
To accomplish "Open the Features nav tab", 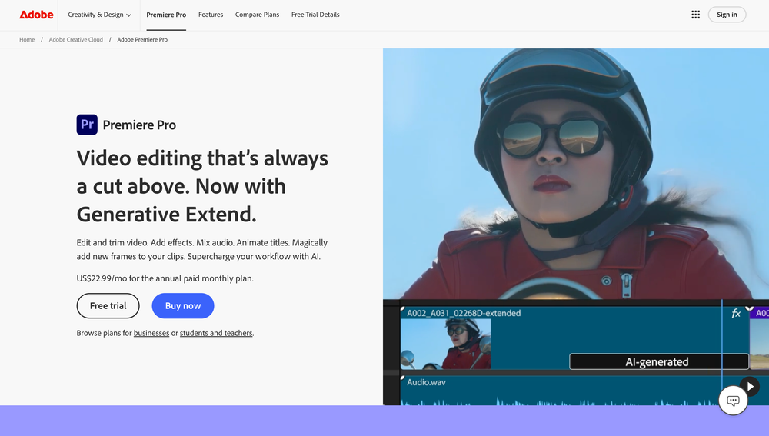I will pos(211,15).
